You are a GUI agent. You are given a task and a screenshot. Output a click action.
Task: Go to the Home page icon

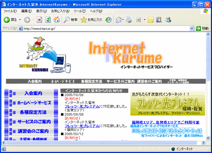click(57, 20)
